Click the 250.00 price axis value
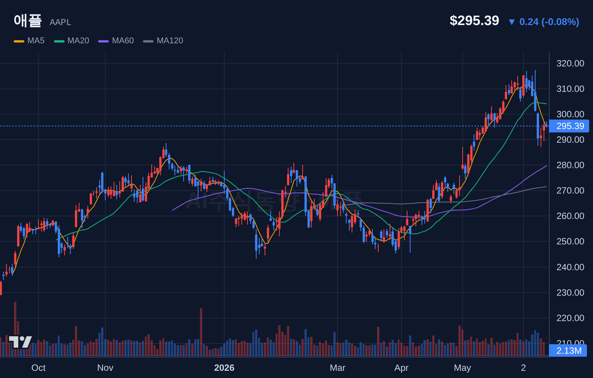Image resolution: width=593 pixels, height=378 pixels. tap(570, 241)
